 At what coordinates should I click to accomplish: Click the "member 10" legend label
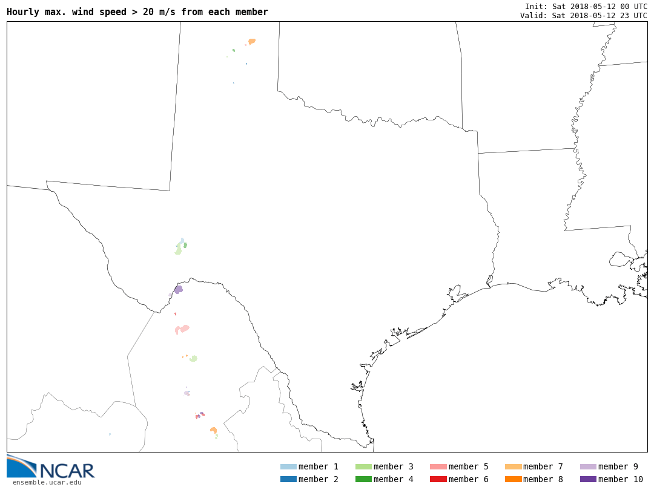pos(621,479)
